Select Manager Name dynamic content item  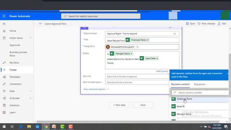200,114
